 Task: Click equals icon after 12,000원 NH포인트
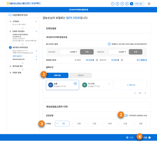(122, 60)
